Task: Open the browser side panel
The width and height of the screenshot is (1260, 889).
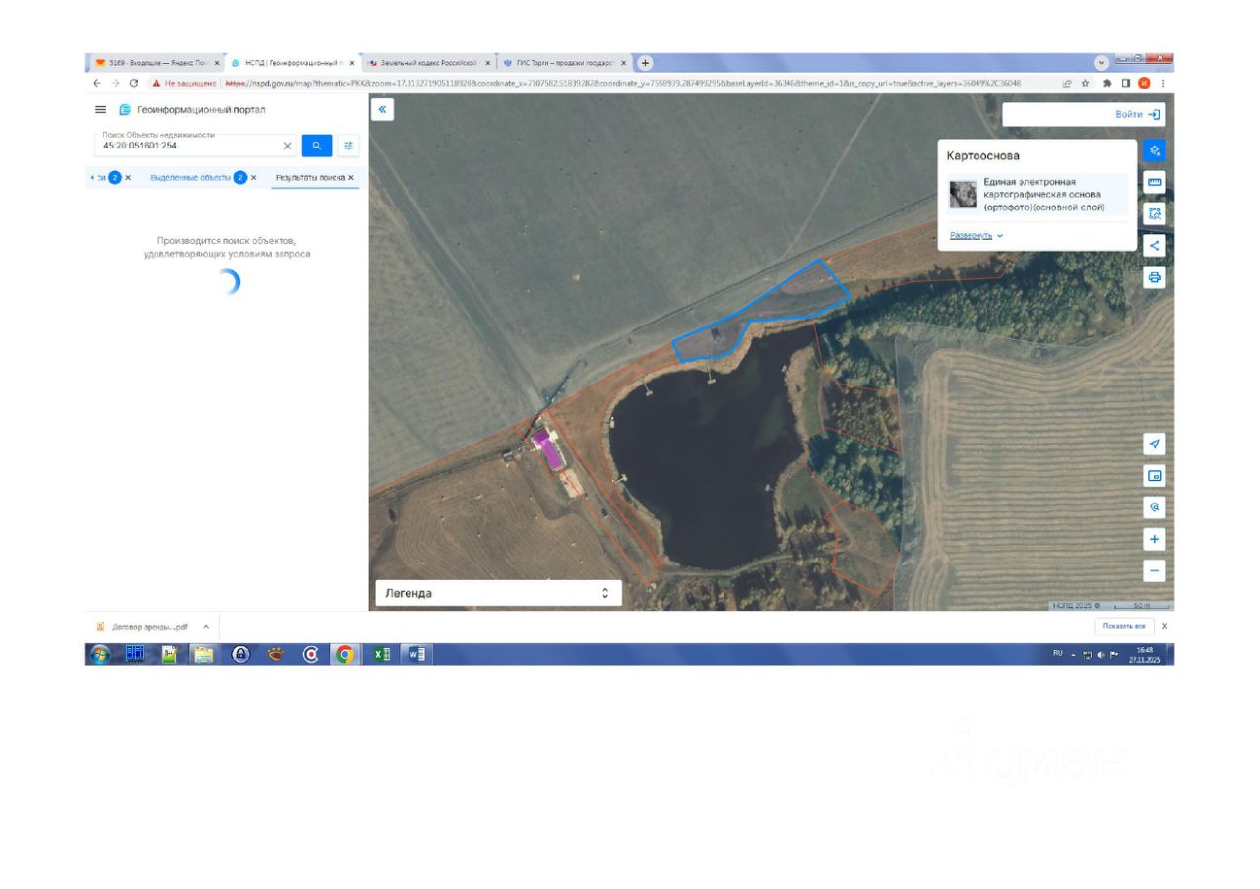Action: 1126,84
